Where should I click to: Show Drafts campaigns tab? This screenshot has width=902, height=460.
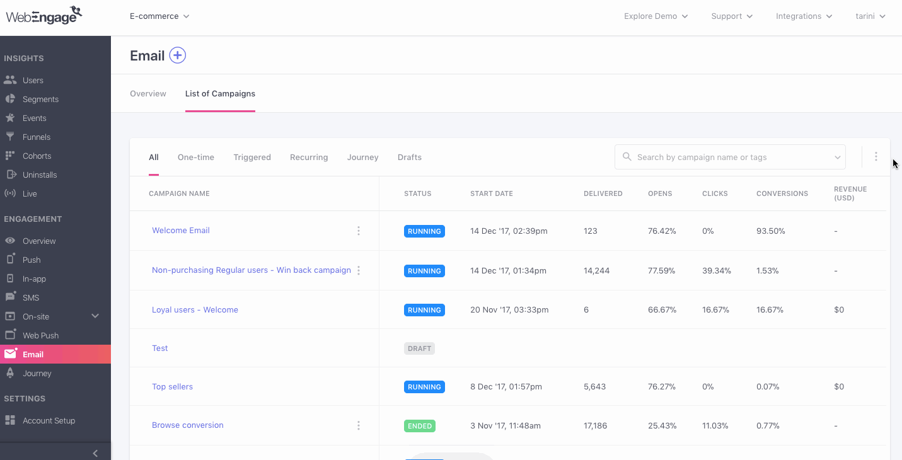[410, 158]
